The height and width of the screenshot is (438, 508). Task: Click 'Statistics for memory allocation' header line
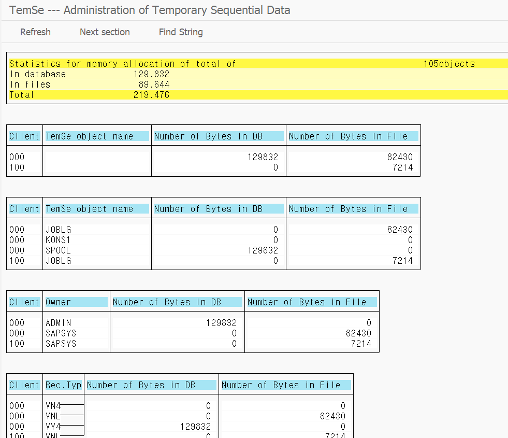click(122, 64)
